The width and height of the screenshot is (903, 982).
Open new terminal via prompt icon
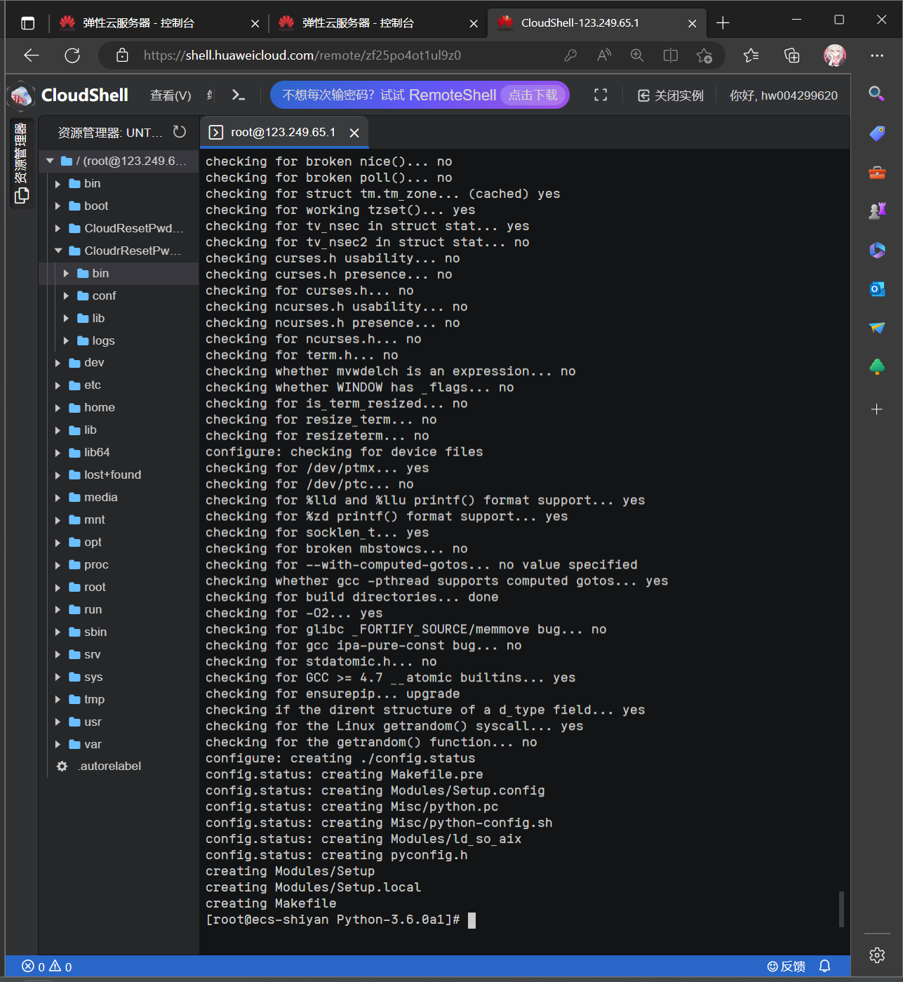pos(239,95)
